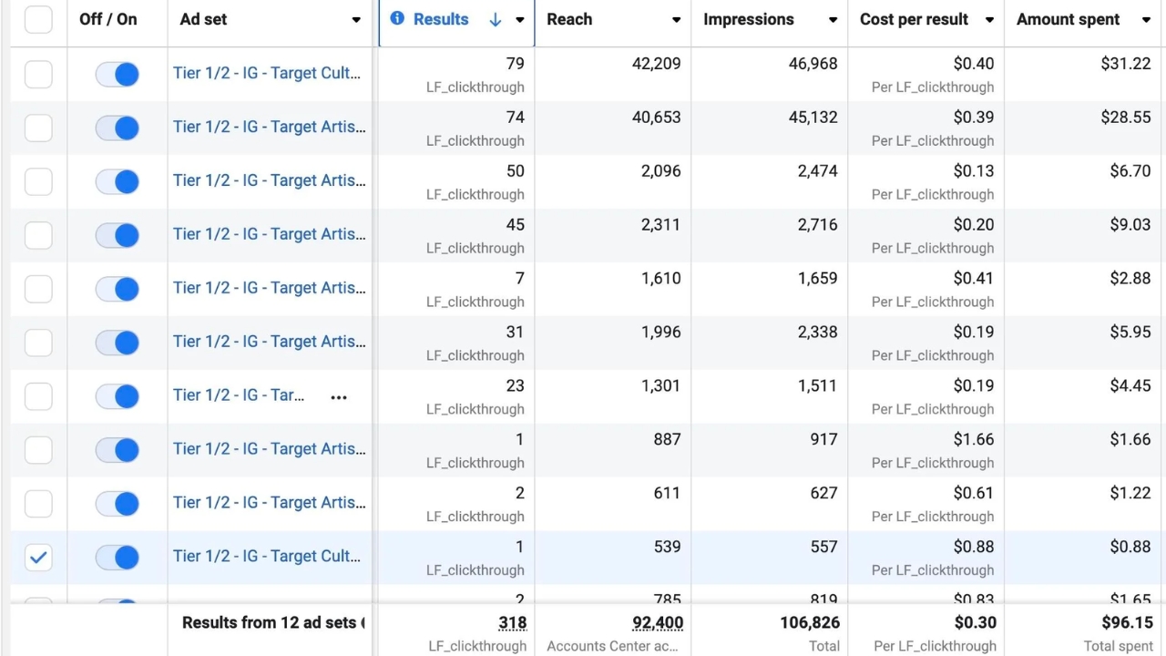Open the three-dot menu on the 23-results ad set
The height and width of the screenshot is (656, 1166).
(339, 397)
